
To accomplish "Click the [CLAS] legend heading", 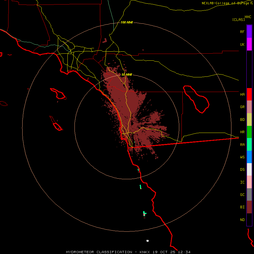I will point(238,19).
